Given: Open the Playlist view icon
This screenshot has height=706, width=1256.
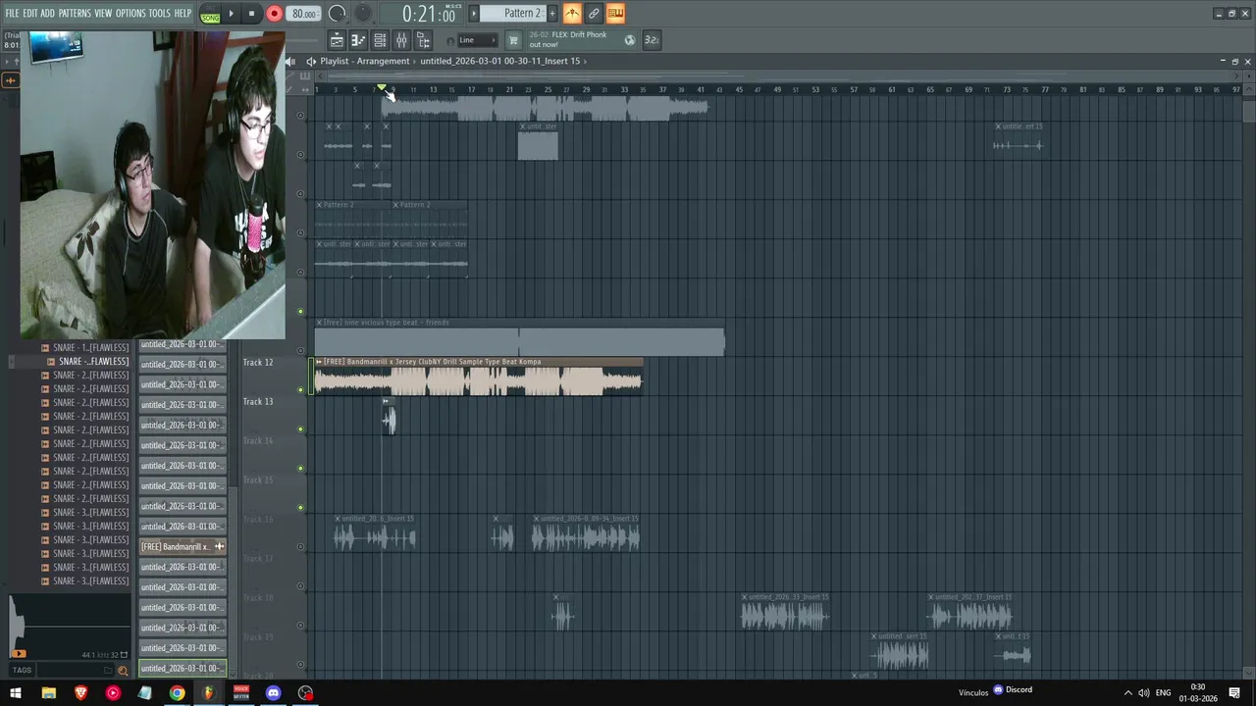Looking at the screenshot, I should (x=336, y=40).
